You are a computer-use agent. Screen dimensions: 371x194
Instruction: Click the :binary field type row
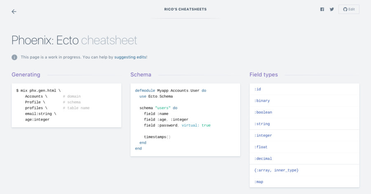tap(304, 101)
